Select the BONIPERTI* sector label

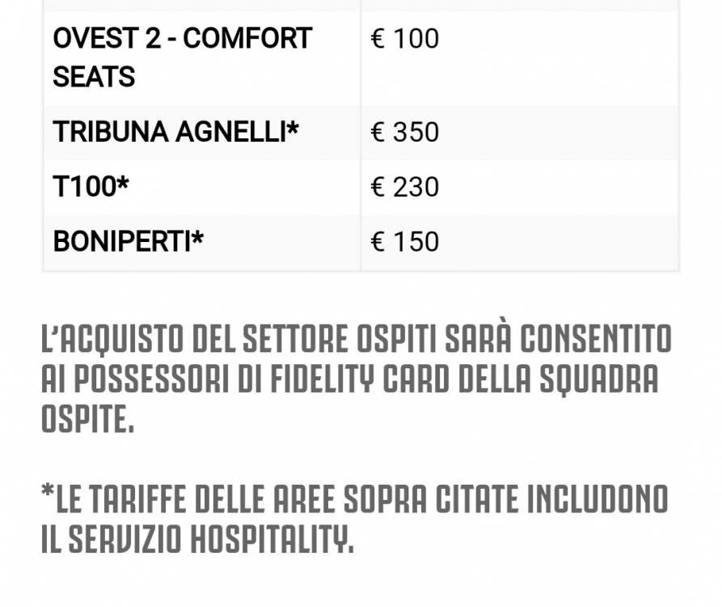128,241
